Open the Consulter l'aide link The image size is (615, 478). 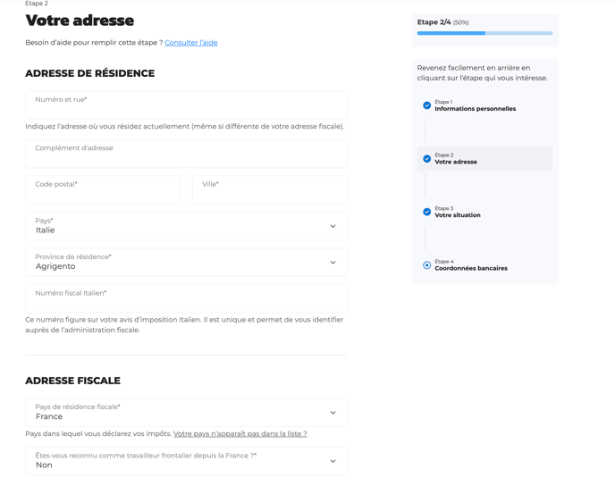point(190,43)
